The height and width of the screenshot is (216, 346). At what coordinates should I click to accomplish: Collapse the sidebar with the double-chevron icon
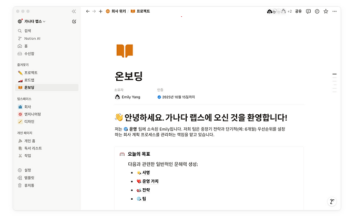[74, 11]
